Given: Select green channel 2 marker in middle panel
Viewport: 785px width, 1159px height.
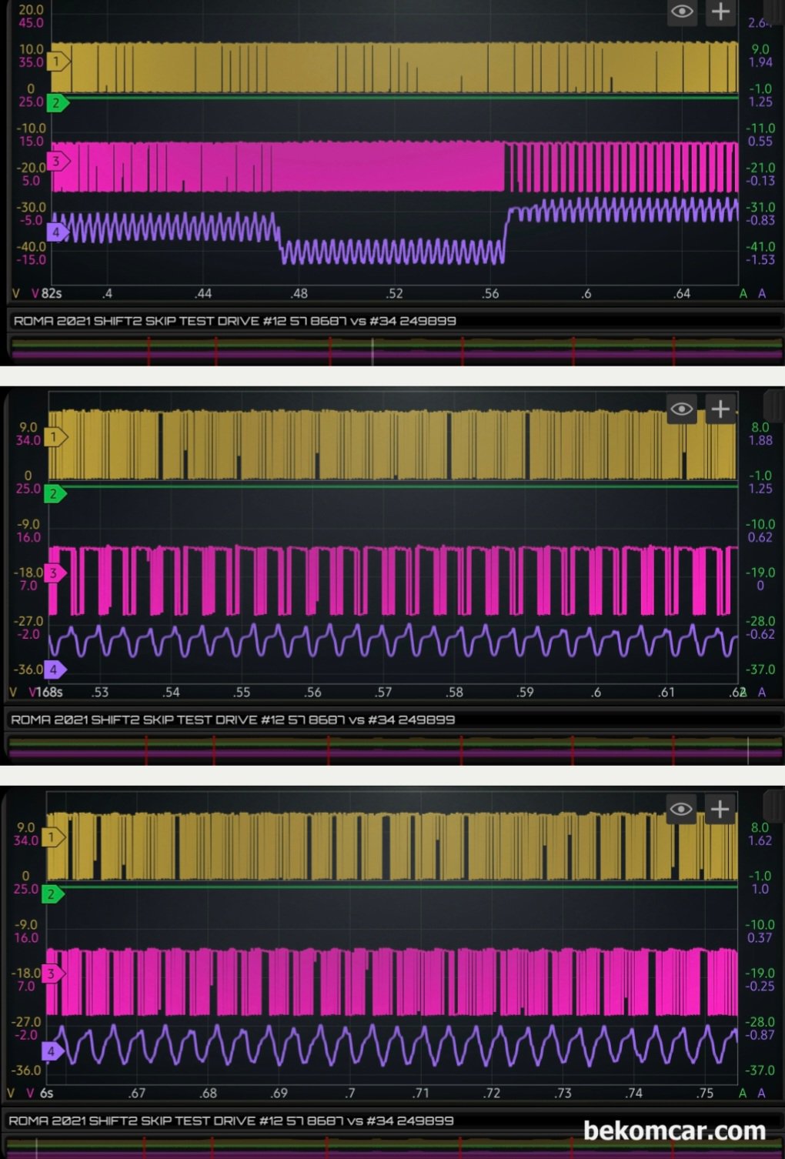Looking at the screenshot, I should [x=55, y=494].
